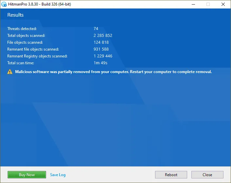Click "Remnant file objects scanned:" label
Viewport: 231px width, 183px height.
point(33,49)
